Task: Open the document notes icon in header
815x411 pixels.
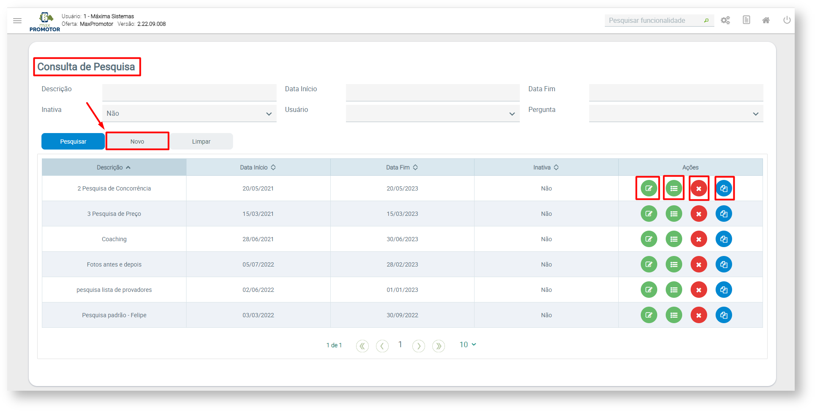Action: click(x=746, y=20)
